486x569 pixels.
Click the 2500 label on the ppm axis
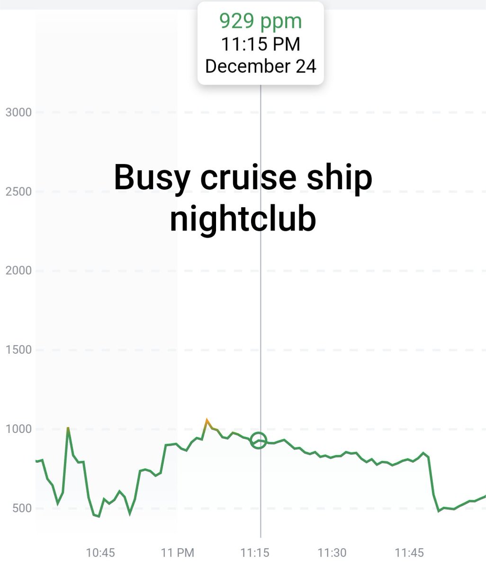(x=18, y=192)
